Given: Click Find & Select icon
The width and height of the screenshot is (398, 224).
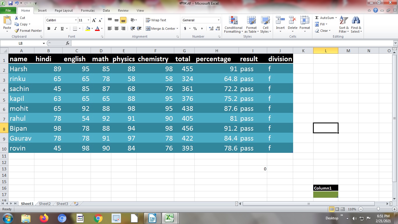Looking at the screenshot, I should click(x=356, y=25).
